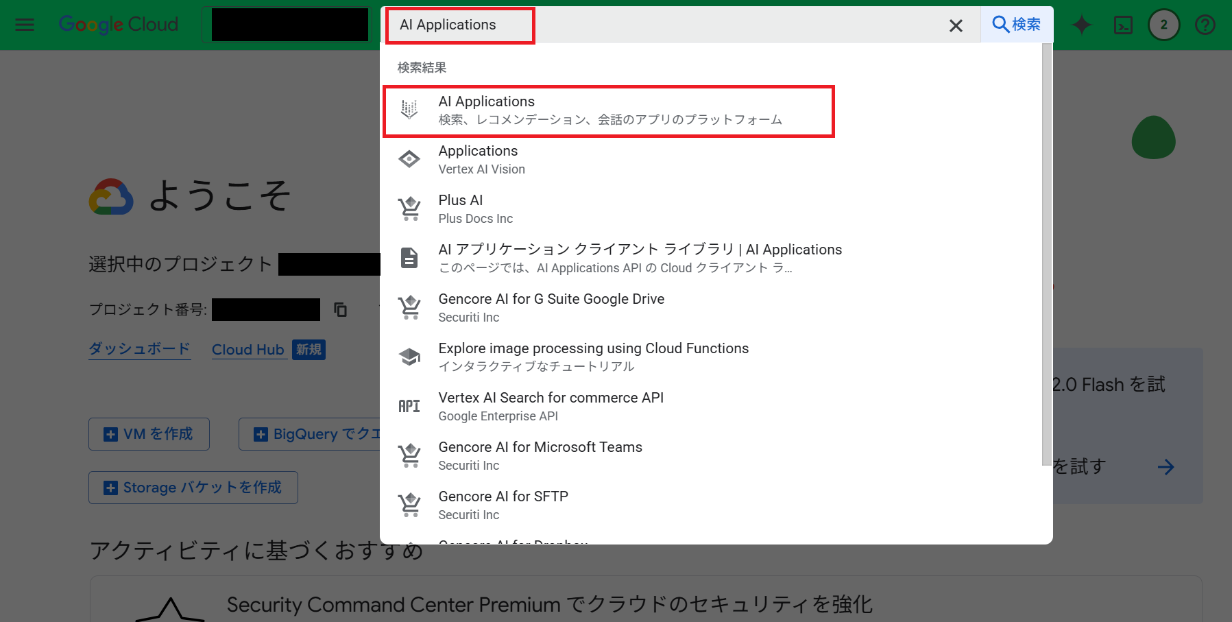Click the Security Command Center Premium recommendation

coord(646,599)
